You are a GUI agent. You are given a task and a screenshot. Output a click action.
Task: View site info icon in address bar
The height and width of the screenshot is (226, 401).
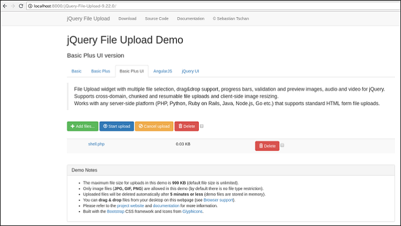pyautogui.click(x=30, y=6)
